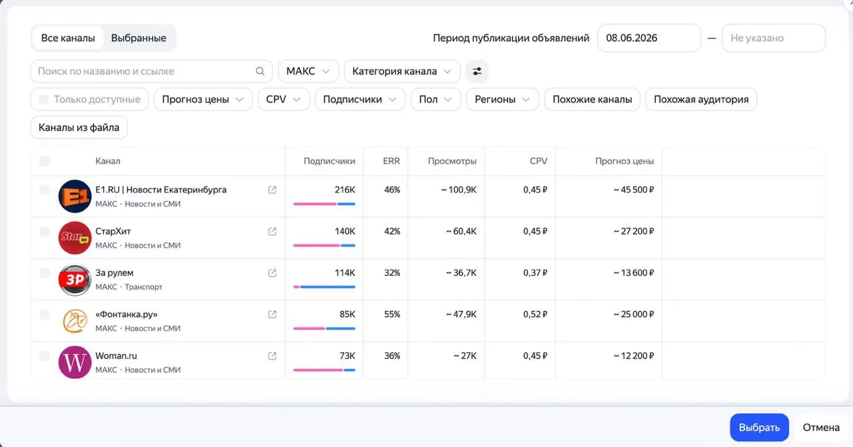The image size is (853, 447).
Task: Click the start date field 08.06.2026
Action: (649, 38)
